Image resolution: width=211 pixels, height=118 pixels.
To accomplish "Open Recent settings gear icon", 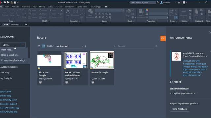I will [156, 46].
